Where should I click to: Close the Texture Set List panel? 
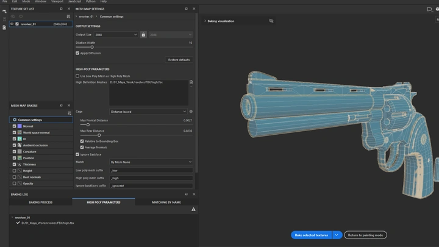click(69, 9)
